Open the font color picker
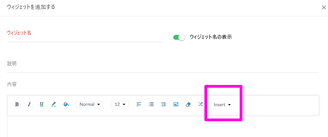 click(54, 104)
